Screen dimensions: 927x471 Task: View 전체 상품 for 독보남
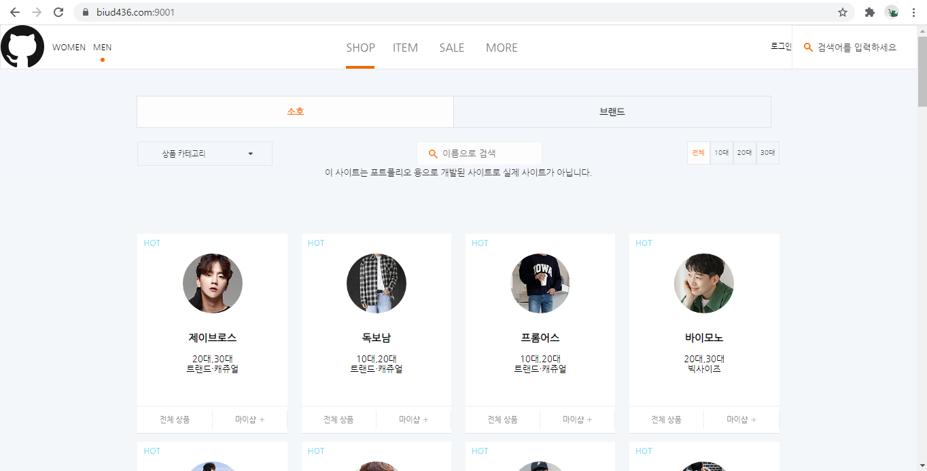338,419
